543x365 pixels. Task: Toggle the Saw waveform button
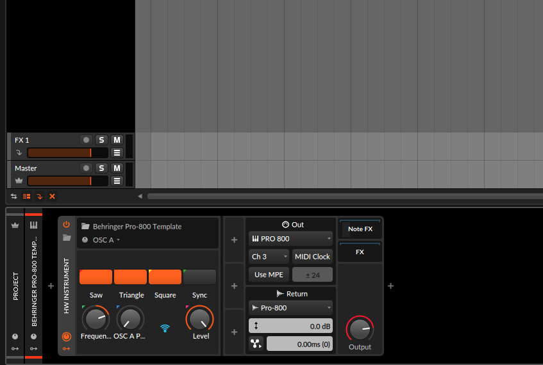96,277
